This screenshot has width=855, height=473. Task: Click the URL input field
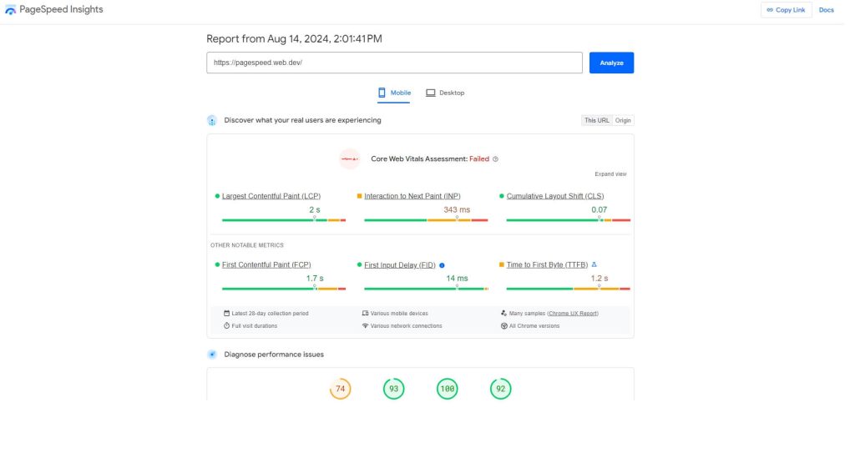tap(394, 63)
